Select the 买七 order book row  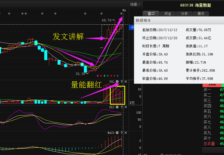(x=213, y=122)
